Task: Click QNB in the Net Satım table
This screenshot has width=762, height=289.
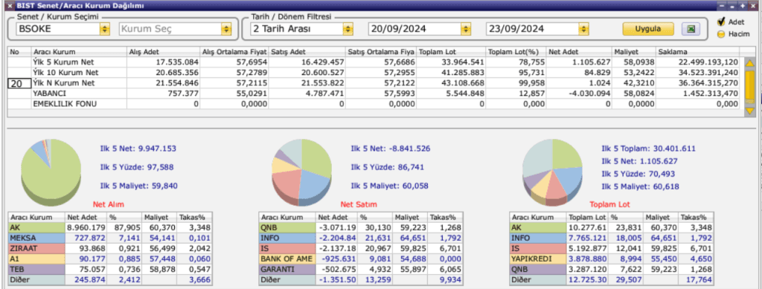Action: (x=287, y=228)
